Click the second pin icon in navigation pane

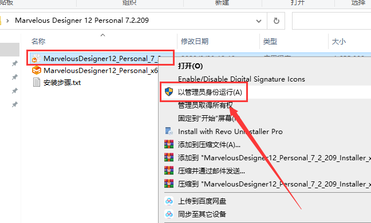click(x=15, y=77)
